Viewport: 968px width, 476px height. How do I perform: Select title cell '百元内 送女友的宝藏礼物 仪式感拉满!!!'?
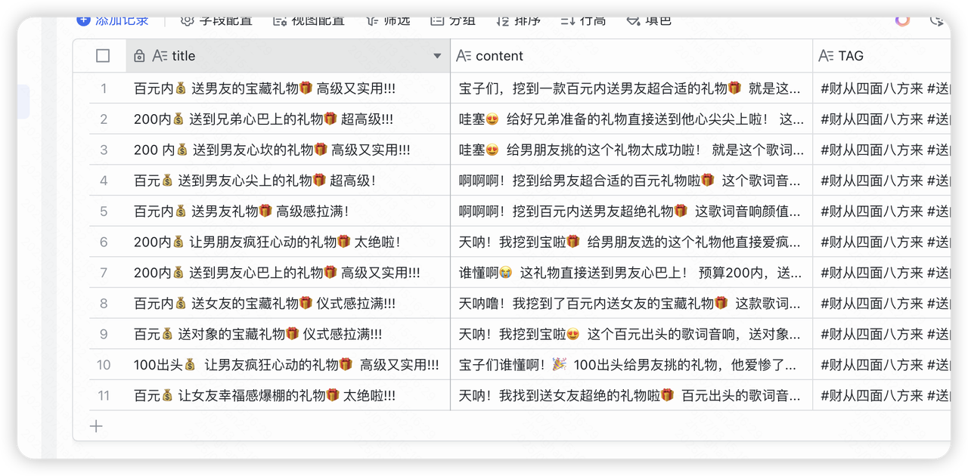pos(288,304)
